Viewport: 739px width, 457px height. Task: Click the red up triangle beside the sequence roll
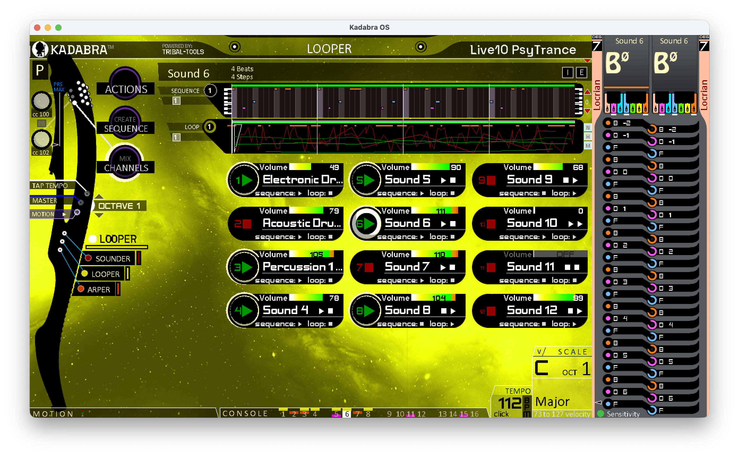click(587, 92)
